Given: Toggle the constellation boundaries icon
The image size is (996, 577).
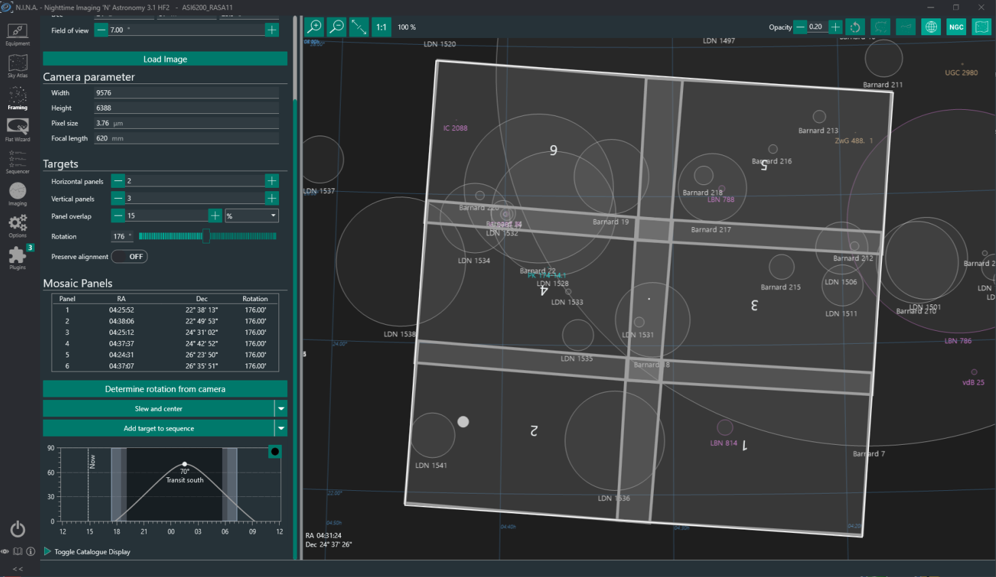Looking at the screenshot, I should (x=881, y=27).
